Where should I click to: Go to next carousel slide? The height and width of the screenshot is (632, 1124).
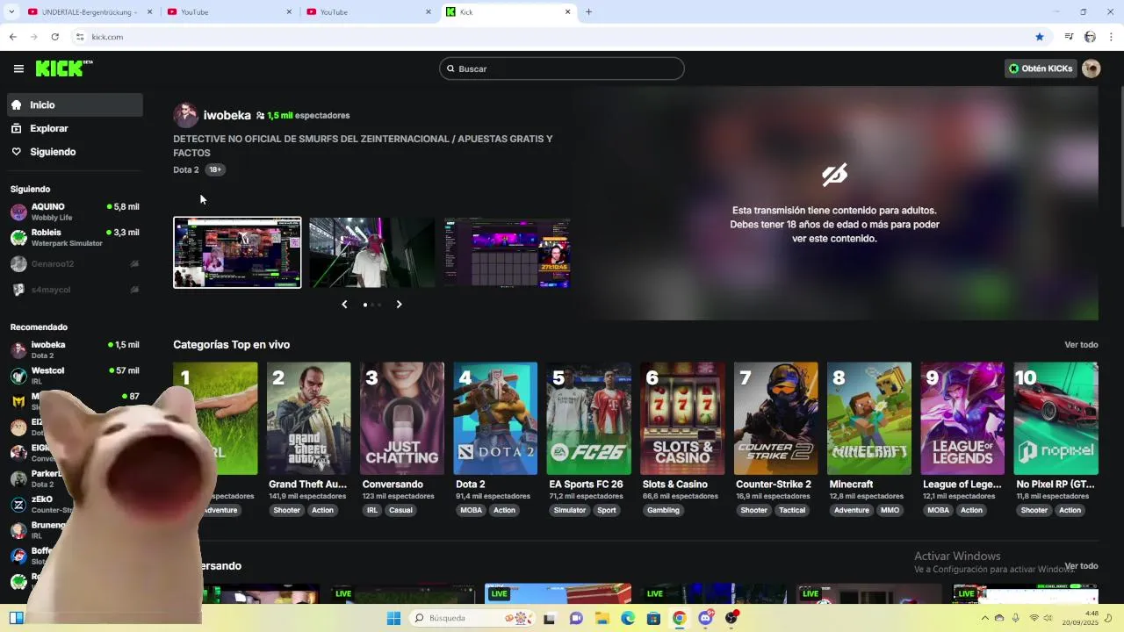click(399, 305)
